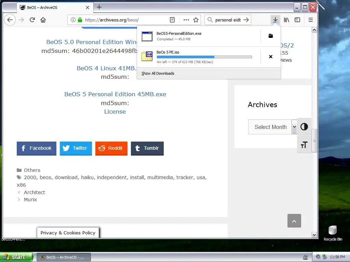The image size is (350, 262).
Task: Bookmark this page with the star
Action: pyautogui.click(x=196, y=20)
